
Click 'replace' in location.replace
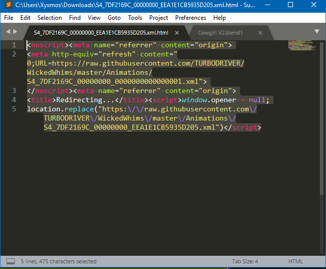pos(79,109)
